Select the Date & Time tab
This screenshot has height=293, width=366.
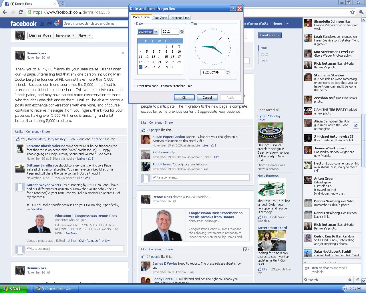point(141,17)
